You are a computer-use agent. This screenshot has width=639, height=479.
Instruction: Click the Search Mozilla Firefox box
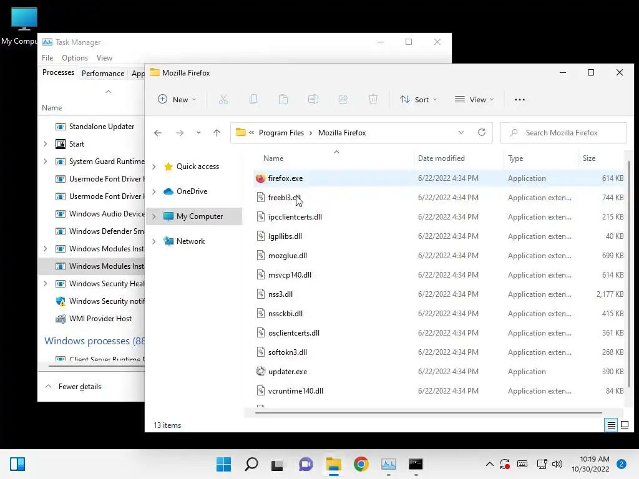[x=563, y=133]
